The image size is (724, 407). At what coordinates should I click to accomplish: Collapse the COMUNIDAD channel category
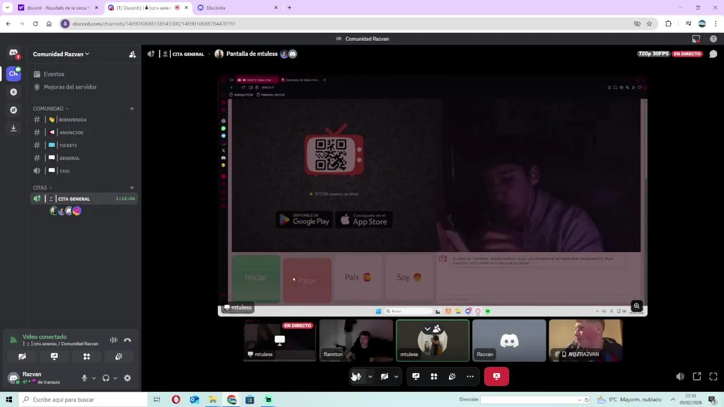[x=51, y=109]
